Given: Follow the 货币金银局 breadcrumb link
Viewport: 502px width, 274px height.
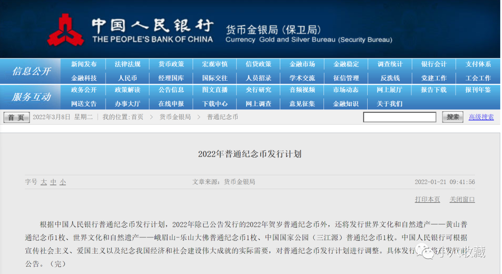Looking at the screenshot, I should coord(175,117).
